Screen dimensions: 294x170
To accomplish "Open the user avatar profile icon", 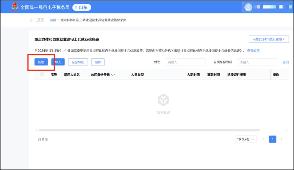I will coord(248,8).
